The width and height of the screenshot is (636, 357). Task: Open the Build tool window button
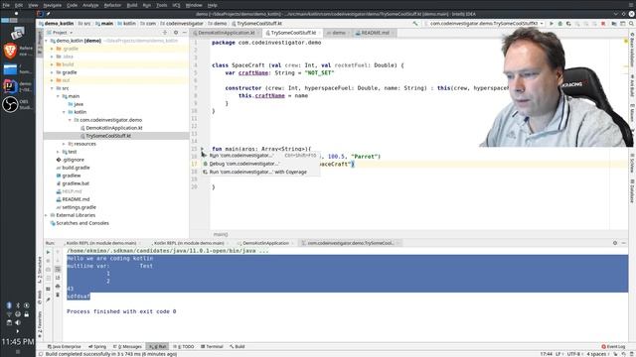point(238,347)
